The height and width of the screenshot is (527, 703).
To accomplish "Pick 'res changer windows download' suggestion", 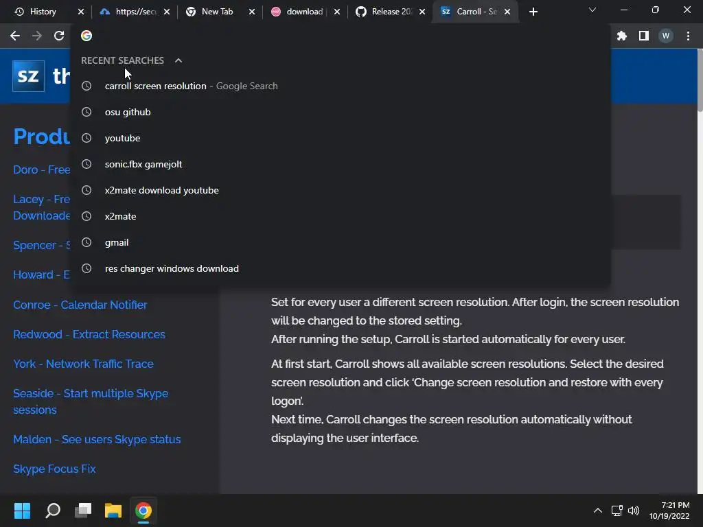I will (x=341, y=268).
